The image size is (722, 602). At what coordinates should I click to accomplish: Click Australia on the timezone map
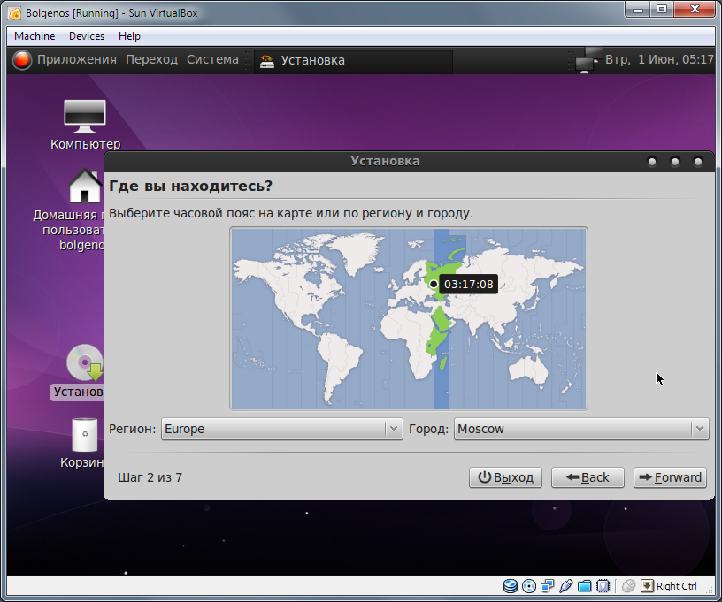coord(528,370)
